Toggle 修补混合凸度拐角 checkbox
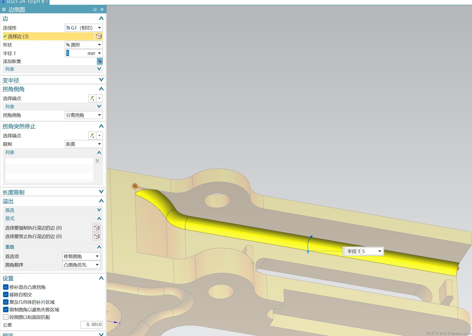This screenshot has width=472, height=336. pos(6,287)
